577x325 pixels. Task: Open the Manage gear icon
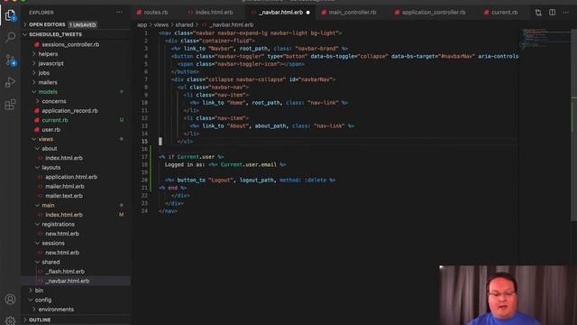(x=10, y=320)
